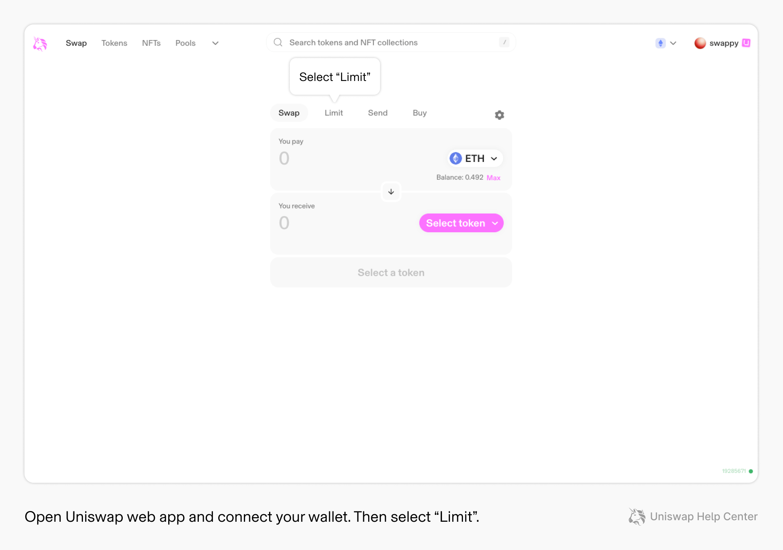Click the search magnifier icon

click(x=278, y=42)
